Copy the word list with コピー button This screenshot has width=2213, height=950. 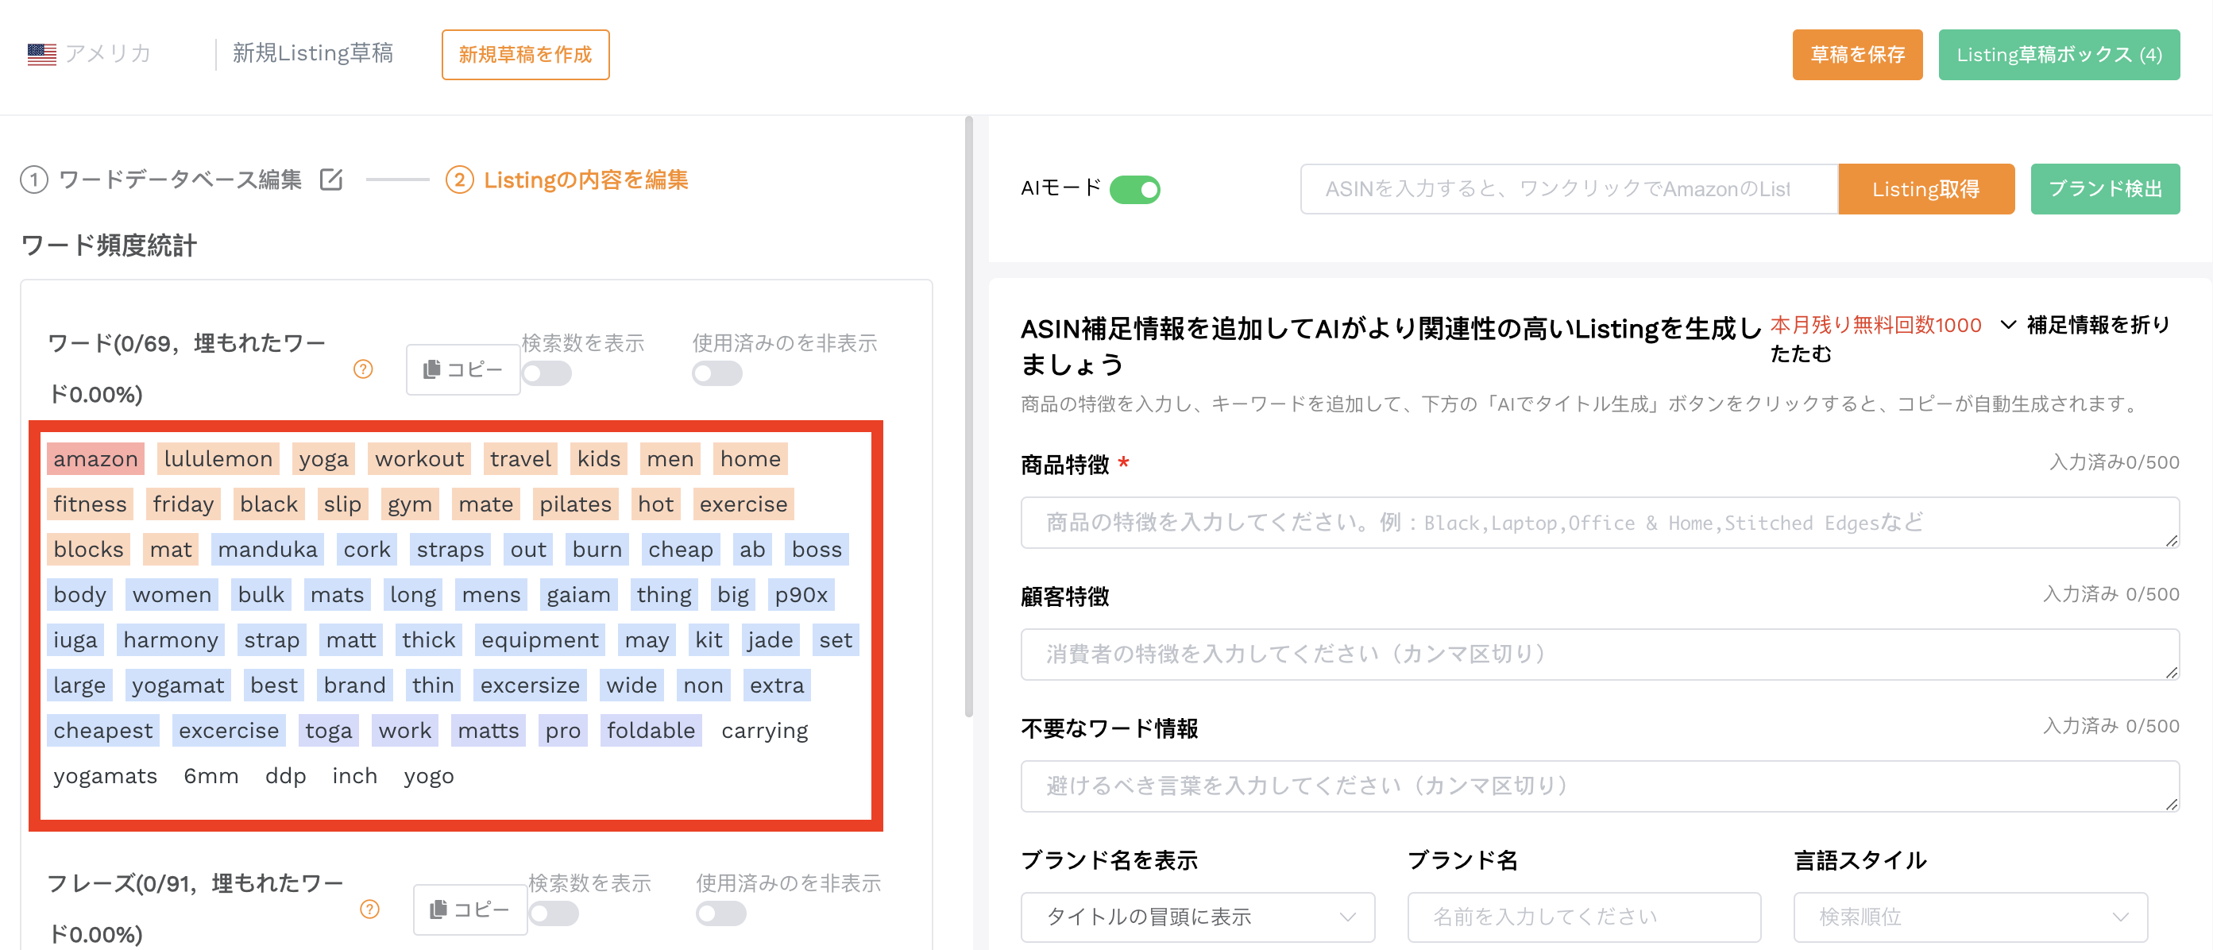pyautogui.click(x=463, y=369)
